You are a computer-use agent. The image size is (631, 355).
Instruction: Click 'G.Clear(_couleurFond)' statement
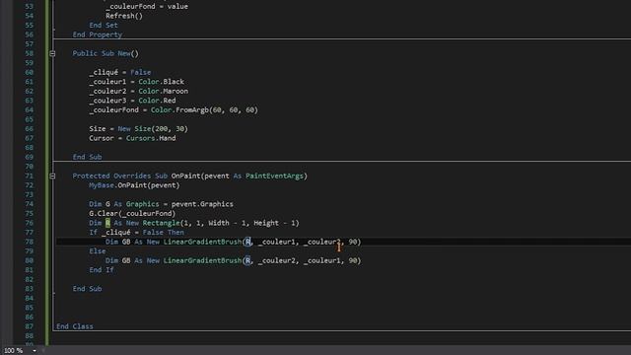(x=132, y=213)
